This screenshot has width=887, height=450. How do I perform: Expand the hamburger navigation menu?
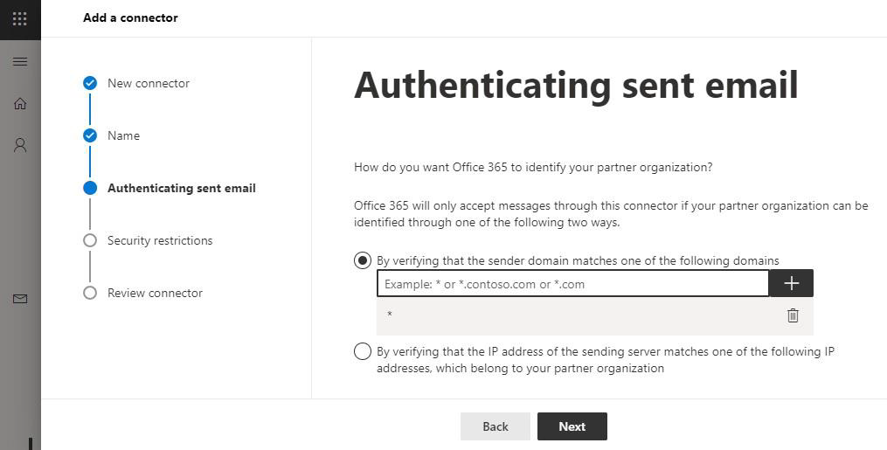click(19, 62)
